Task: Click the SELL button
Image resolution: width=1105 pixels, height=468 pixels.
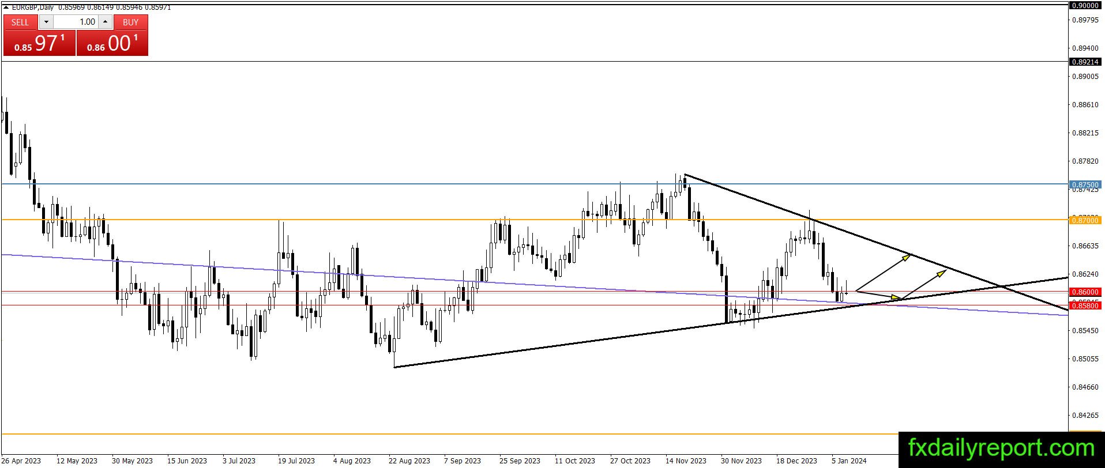Action: coord(20,22)
